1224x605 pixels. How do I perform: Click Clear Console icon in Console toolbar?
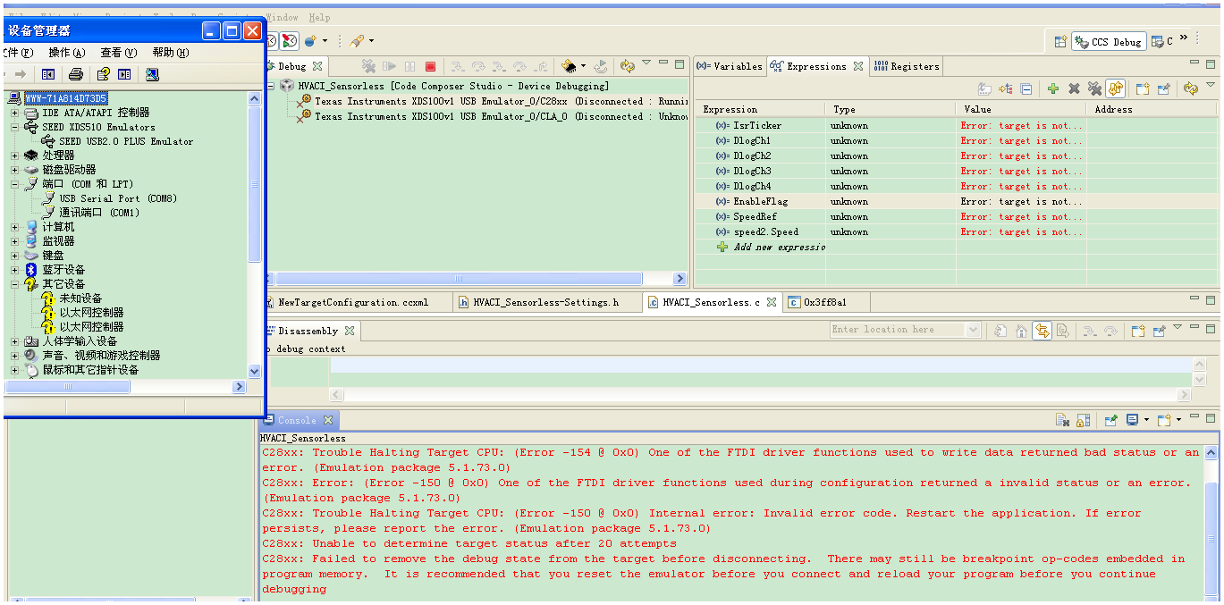[x=1062, y=420]
